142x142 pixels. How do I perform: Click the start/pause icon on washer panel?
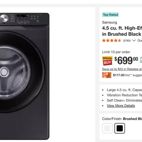click(x=38, y=21)
